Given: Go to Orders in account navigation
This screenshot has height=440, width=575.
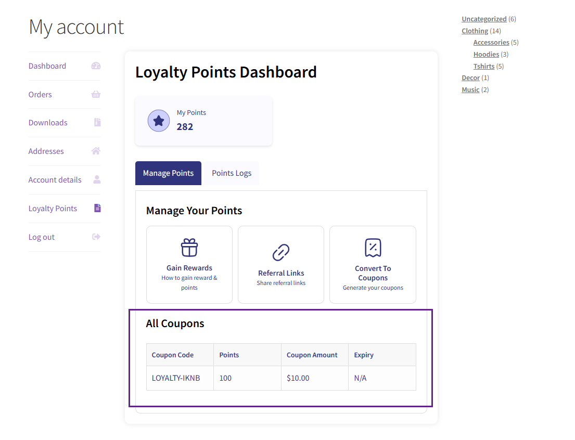Looking at the screenshot, I should pos(40,95).
